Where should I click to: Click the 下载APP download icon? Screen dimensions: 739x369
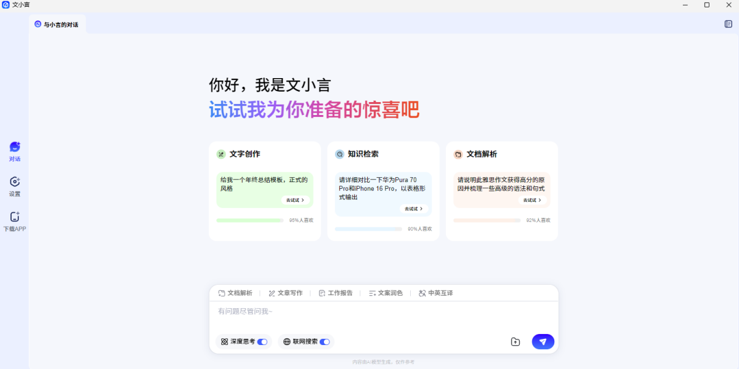(x=15, y=217)
